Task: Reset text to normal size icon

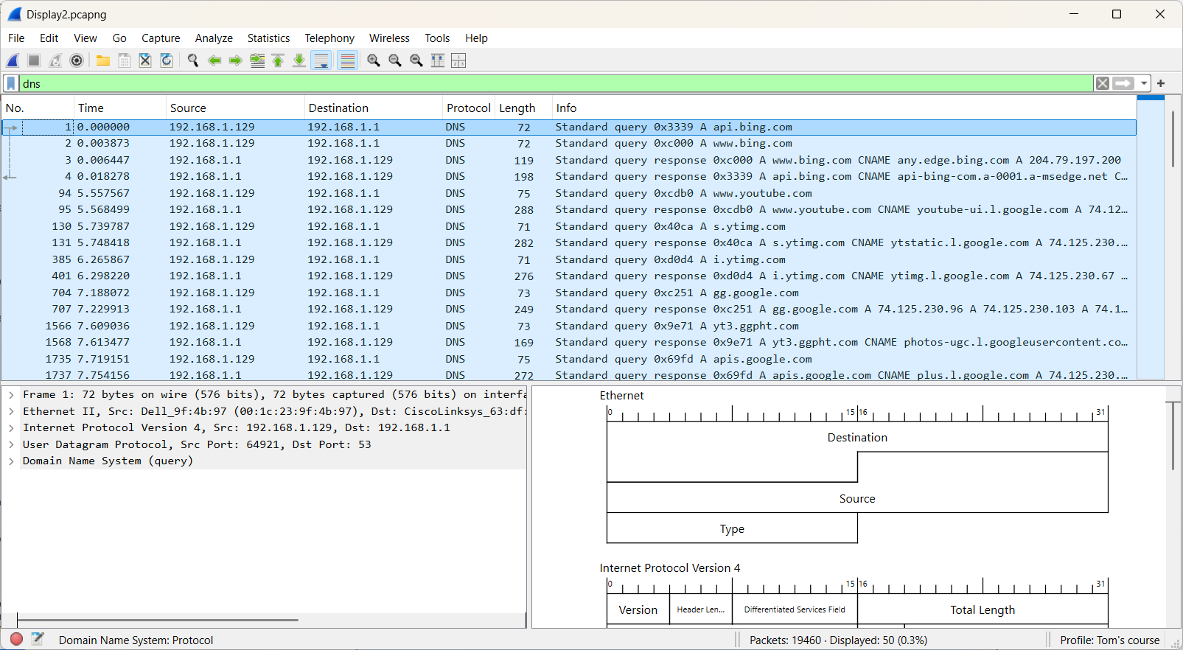Action: click(416, 60)
